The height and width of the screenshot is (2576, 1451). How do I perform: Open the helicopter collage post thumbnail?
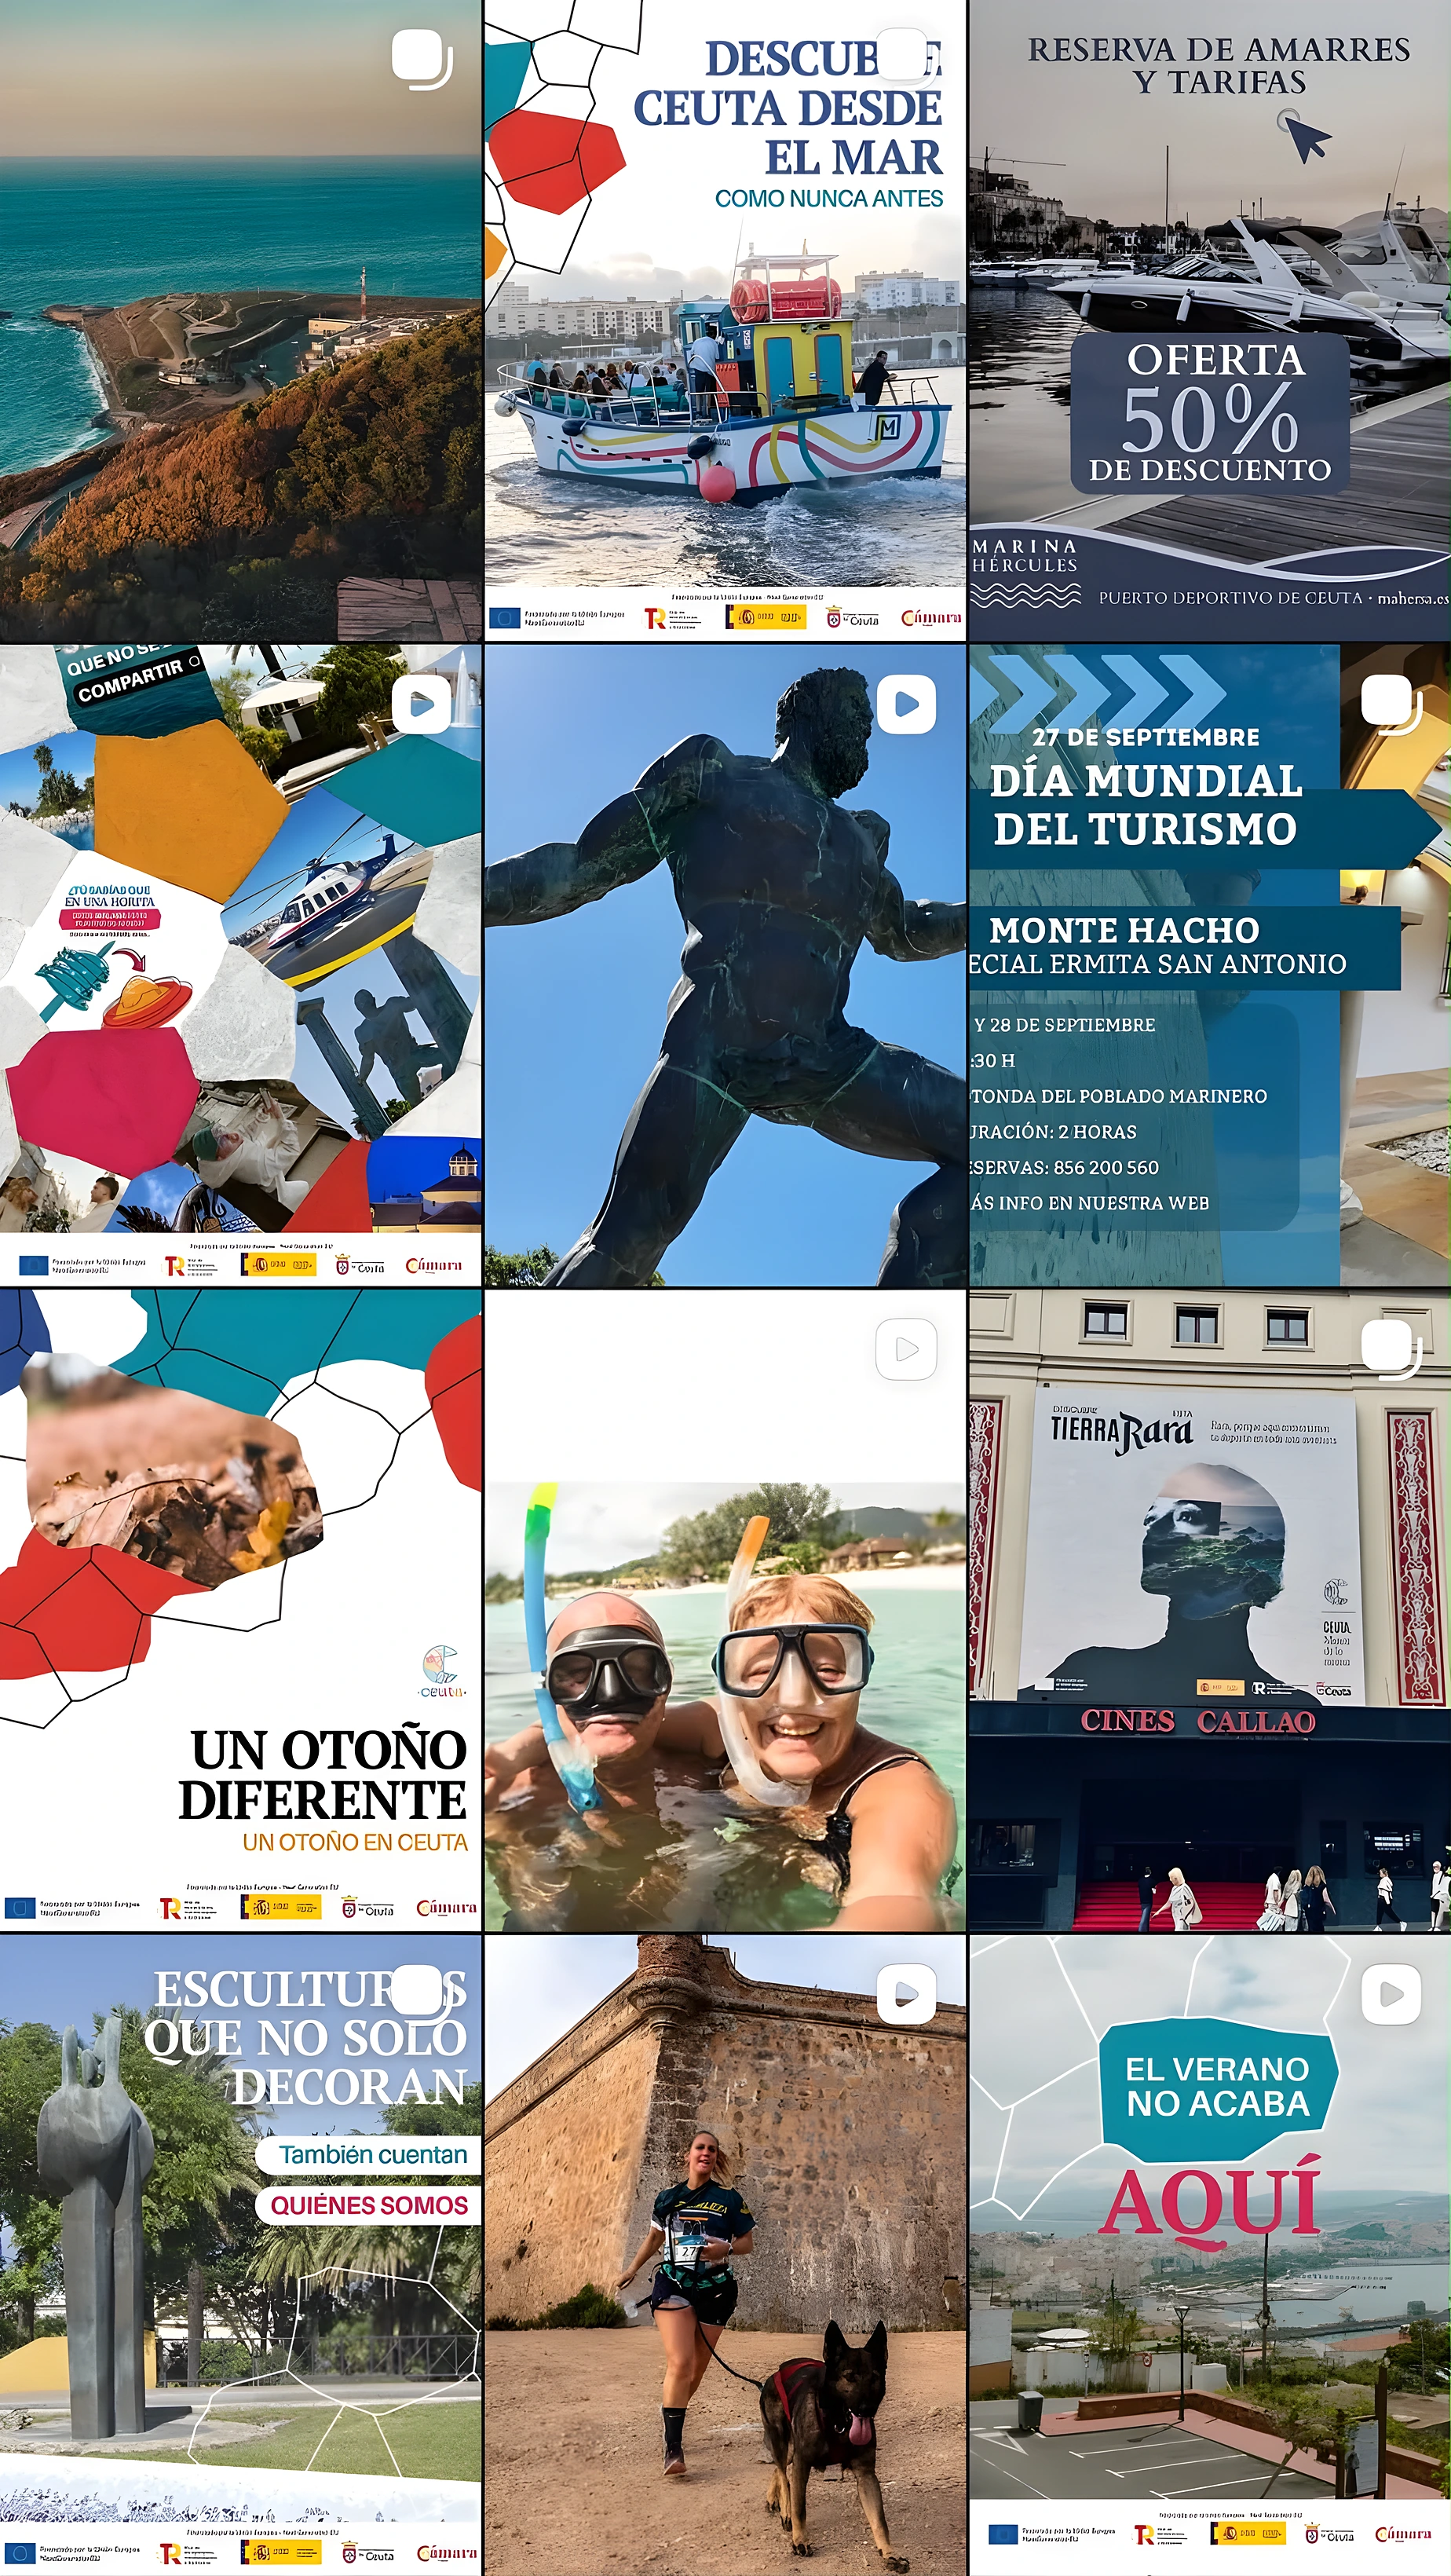coord(241,965)
